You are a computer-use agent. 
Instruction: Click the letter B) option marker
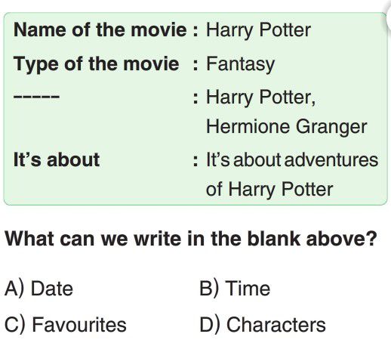tap(209, 289)
